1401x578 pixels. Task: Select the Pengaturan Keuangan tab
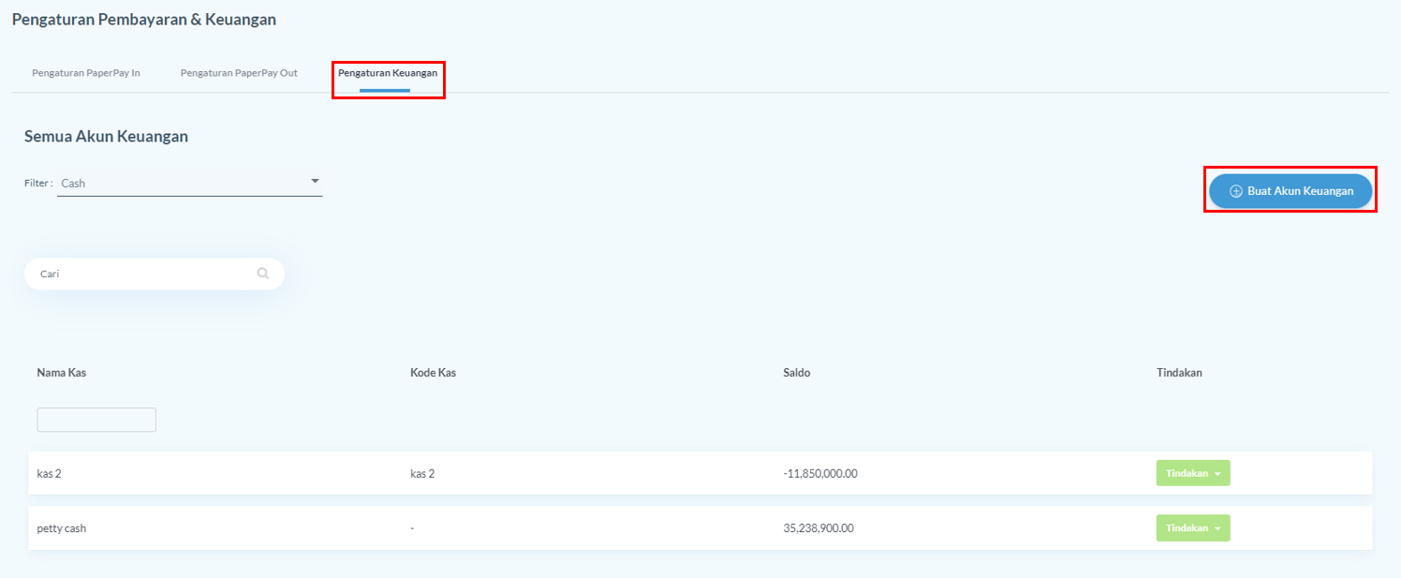coord(388,72)
